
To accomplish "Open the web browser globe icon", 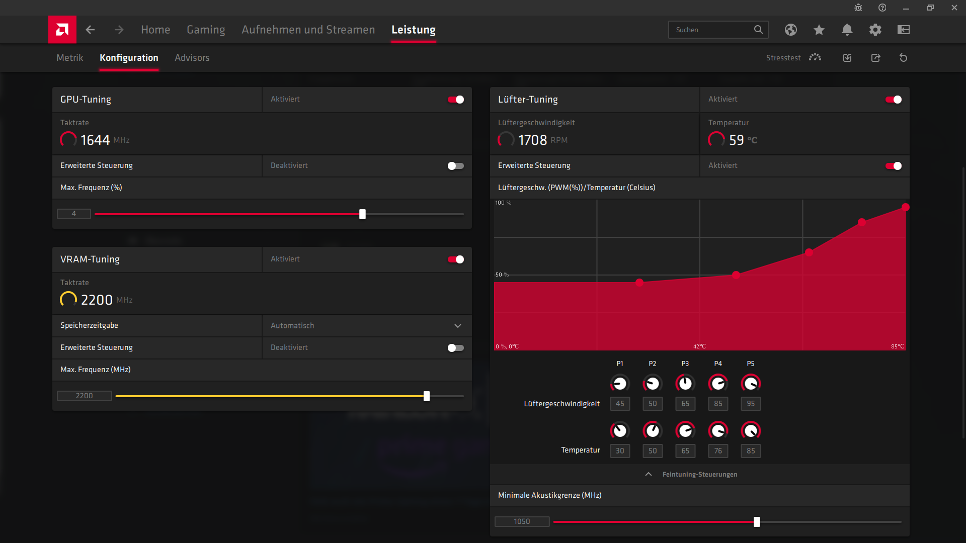I will (790, 30).
